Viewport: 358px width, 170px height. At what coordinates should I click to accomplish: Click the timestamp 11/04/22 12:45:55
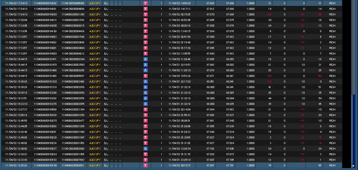(x=16, y=121)
